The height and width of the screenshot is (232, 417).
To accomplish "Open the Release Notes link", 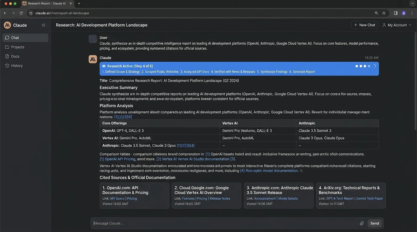I will 220,198.
